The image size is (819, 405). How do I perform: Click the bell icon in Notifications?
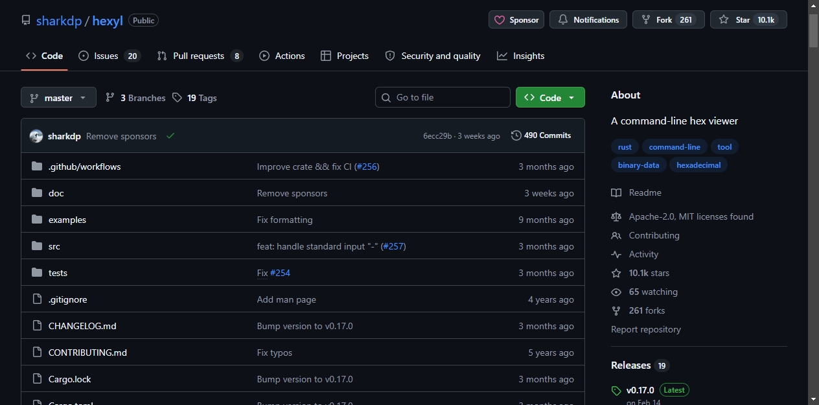click(x=563, y=20)
